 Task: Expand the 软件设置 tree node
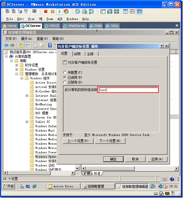pos(17,65)
